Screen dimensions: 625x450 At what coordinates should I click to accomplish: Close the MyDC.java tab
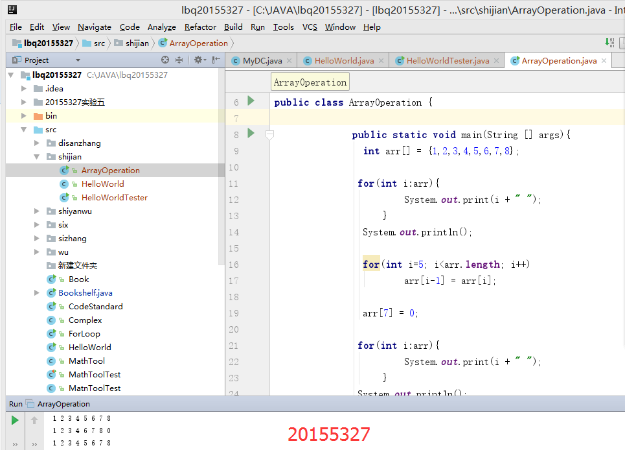pyautogui.click(x=290, y=61)
